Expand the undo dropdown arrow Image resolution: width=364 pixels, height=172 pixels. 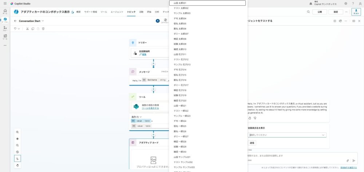point(19,28)
